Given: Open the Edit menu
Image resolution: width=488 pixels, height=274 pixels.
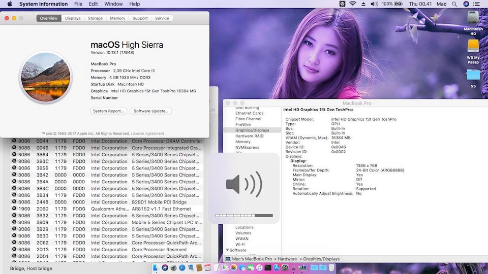Looking at the screenshot, I should [x=93, y=4].
